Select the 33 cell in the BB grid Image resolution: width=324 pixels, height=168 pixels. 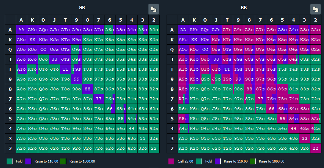point(305,138)
